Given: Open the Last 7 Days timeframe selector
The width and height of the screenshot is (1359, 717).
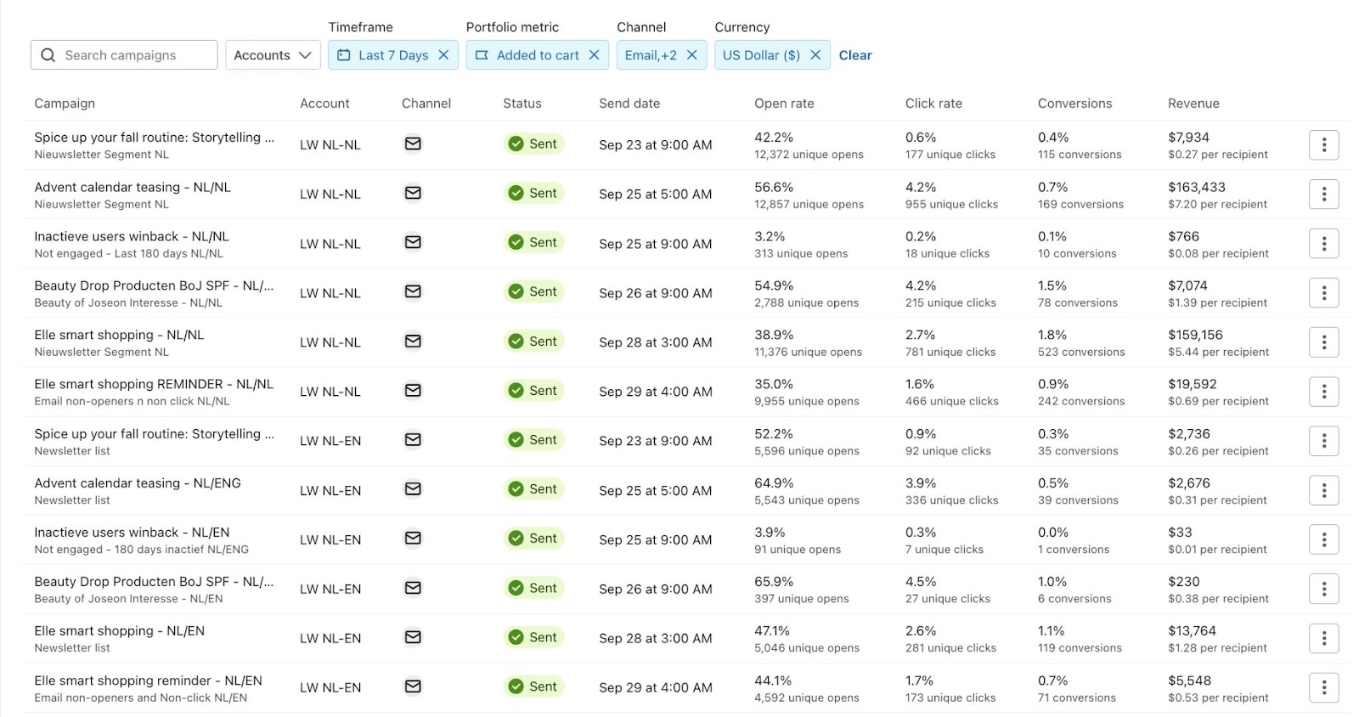Looking at the screenshot, I should (384, 55).
